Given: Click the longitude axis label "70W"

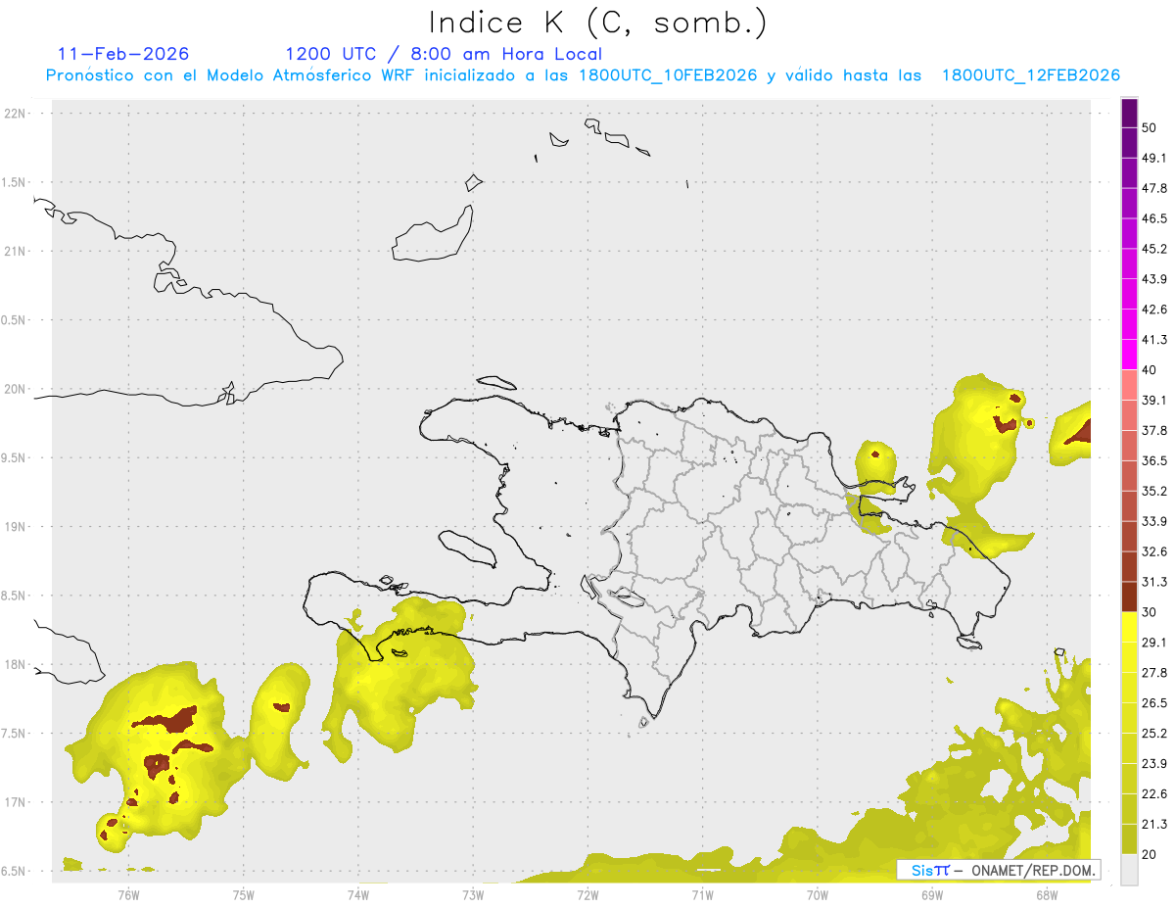Looking at the screenshot, I should click(818, 895).
